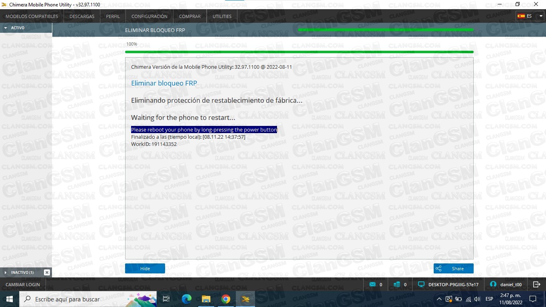Click the computer monitor DESKTOP-P9GIIIG icon
This screenshot has height=307, width=546.
pos(421,285)
